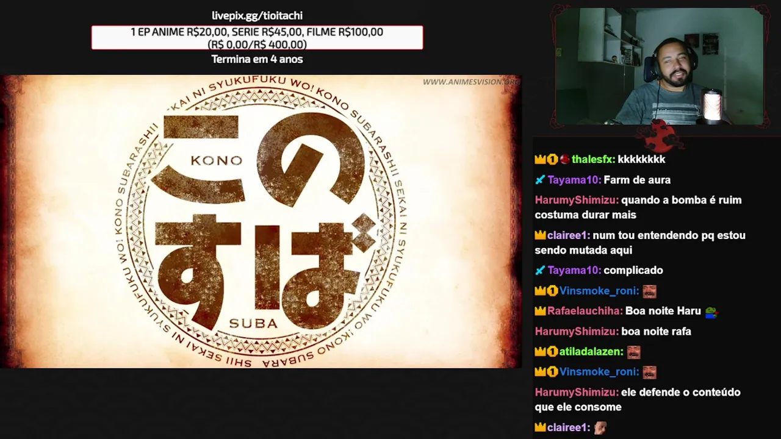Click 'ele defende o conteúdo' message text
This screenshot has width=781, height=439.
681,392
